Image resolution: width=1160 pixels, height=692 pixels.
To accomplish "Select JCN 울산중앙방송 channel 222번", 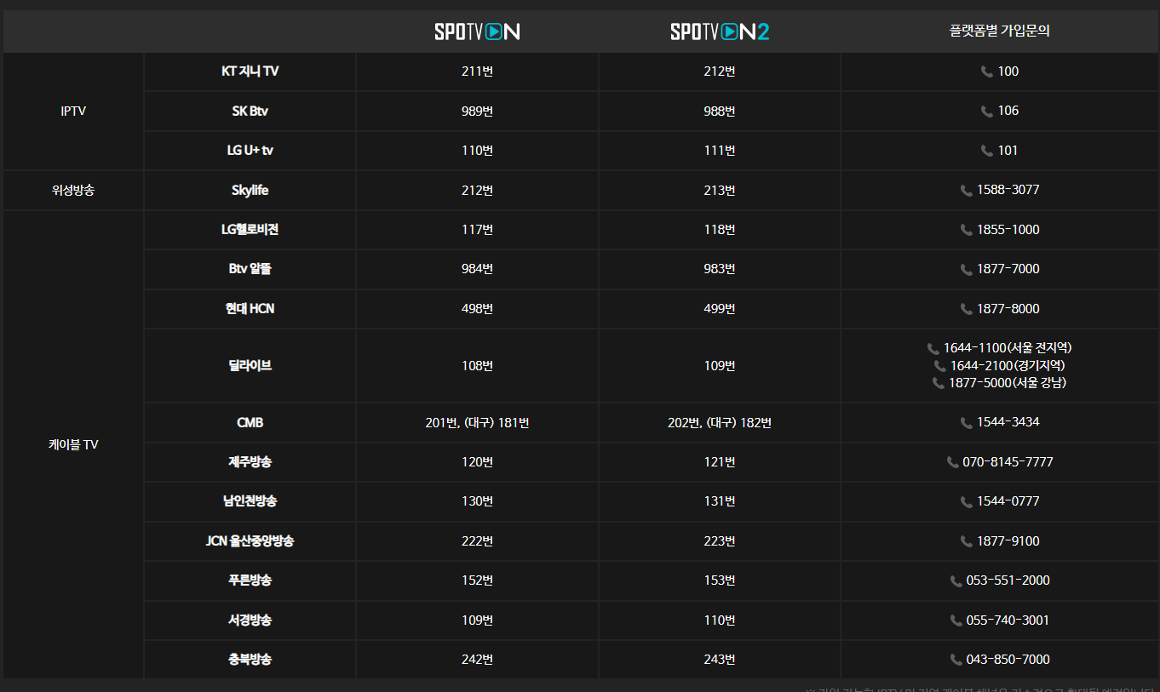I will click(477, 541).
